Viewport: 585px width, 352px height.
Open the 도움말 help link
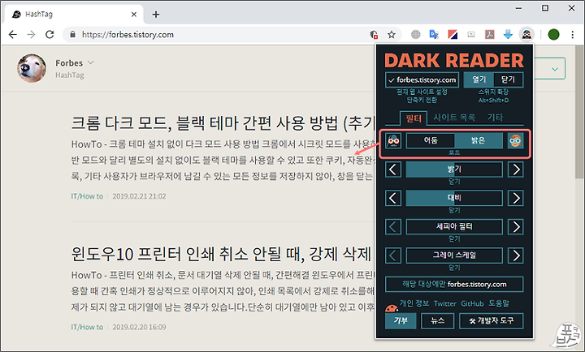coord(499,303)
